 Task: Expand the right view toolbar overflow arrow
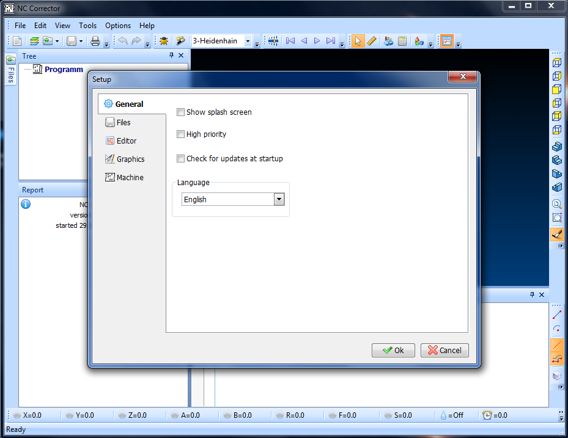pos(561,246)
